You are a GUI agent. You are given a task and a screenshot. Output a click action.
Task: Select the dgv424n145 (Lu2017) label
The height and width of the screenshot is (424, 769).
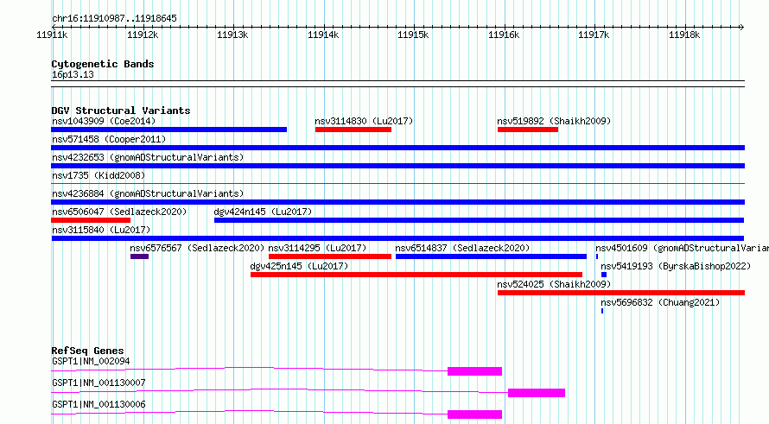(263, 212)
